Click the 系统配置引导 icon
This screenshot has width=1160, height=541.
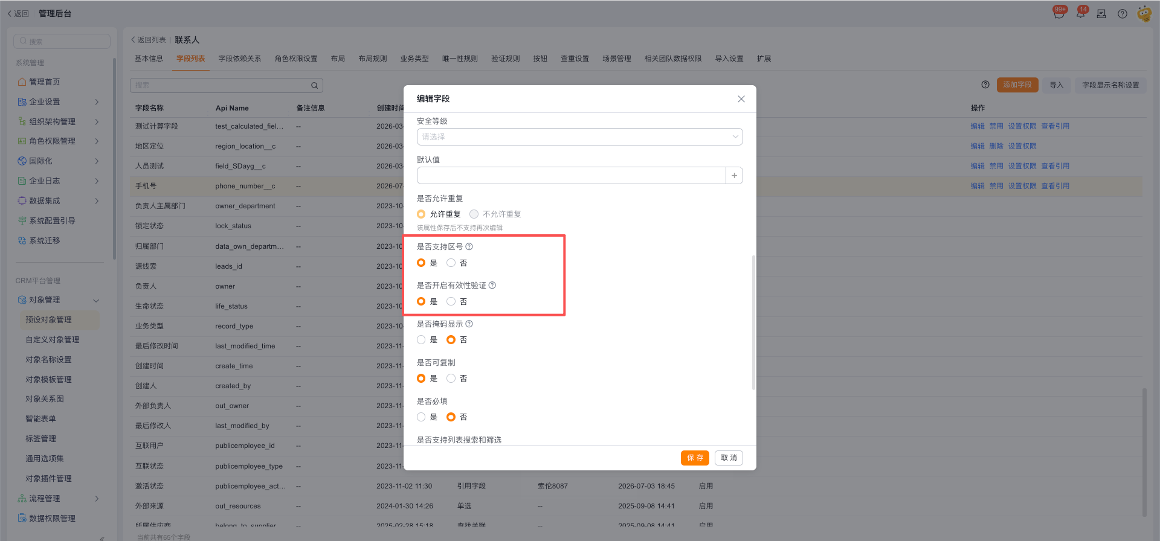coord(22,221)
